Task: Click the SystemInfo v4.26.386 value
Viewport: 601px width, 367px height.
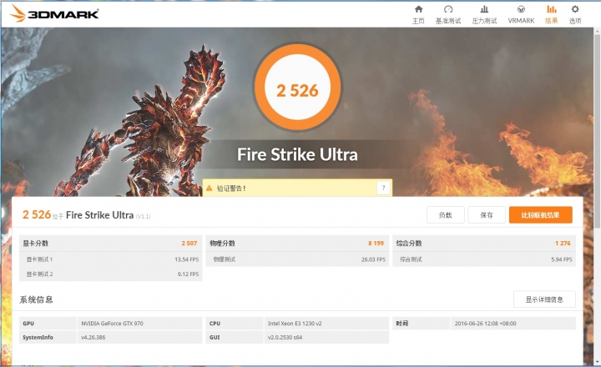Action: (x=93, y=338)
